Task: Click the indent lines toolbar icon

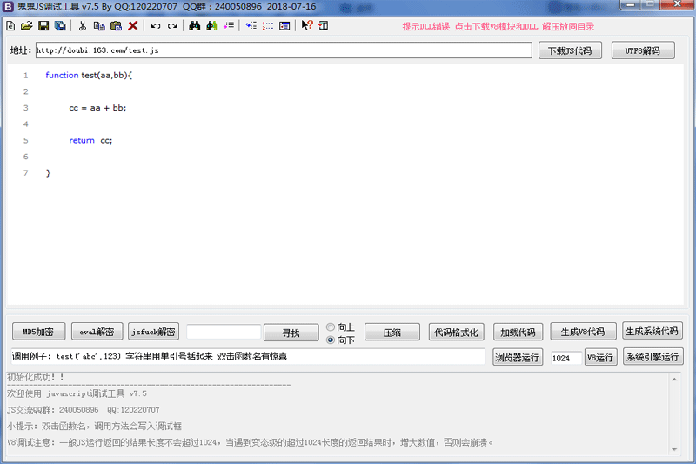Action: click(251, 26)
